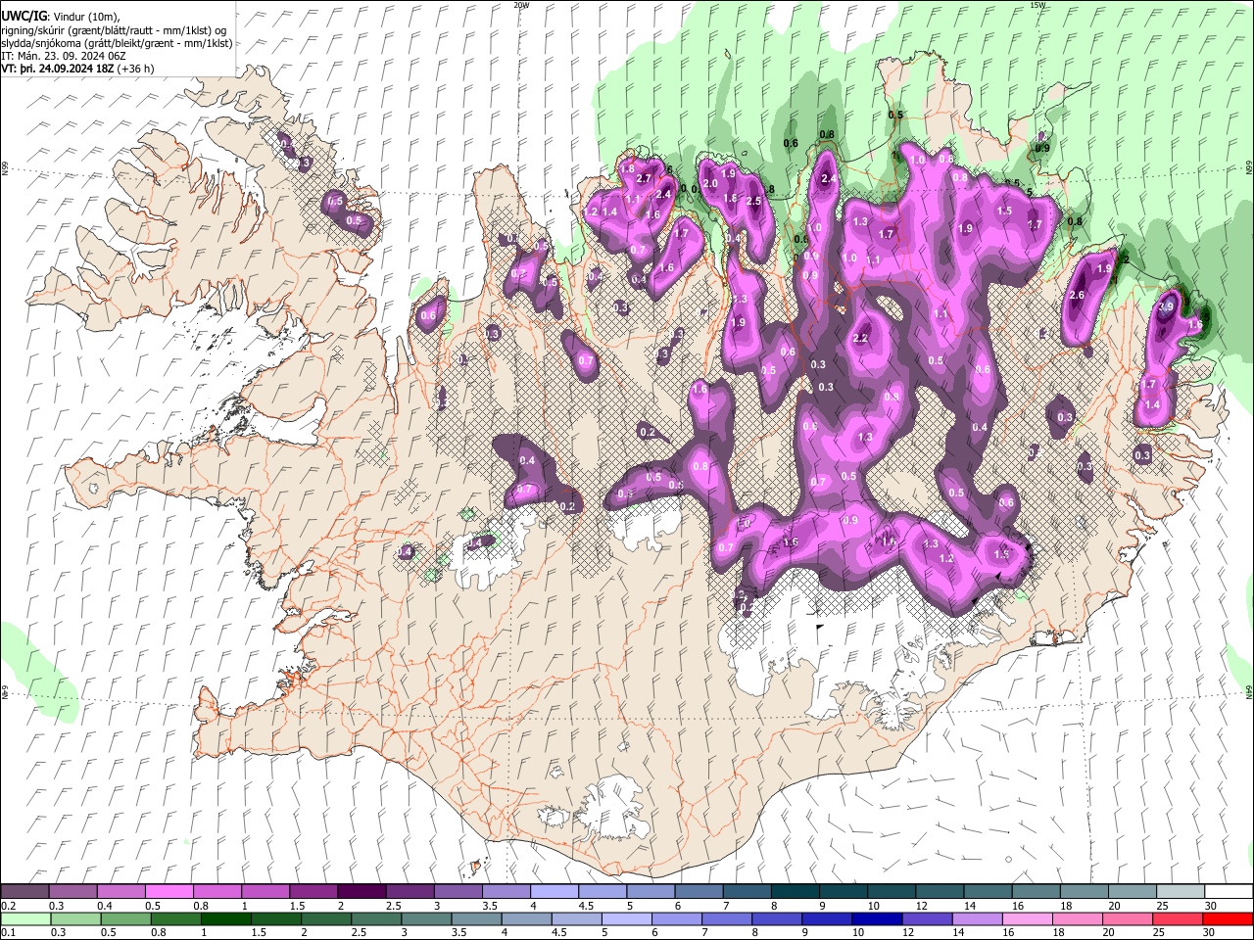Image resolution: width=1254 pixels, height=940 pixels.
Task: Click the 12–14 swatch in the upper legend row
Action: tap(940, 891)
